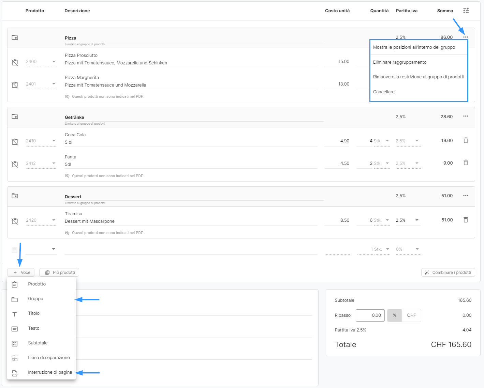Expand product dropdown for 2410
This screenshot has height=388, width=484.
coord(54,141)
